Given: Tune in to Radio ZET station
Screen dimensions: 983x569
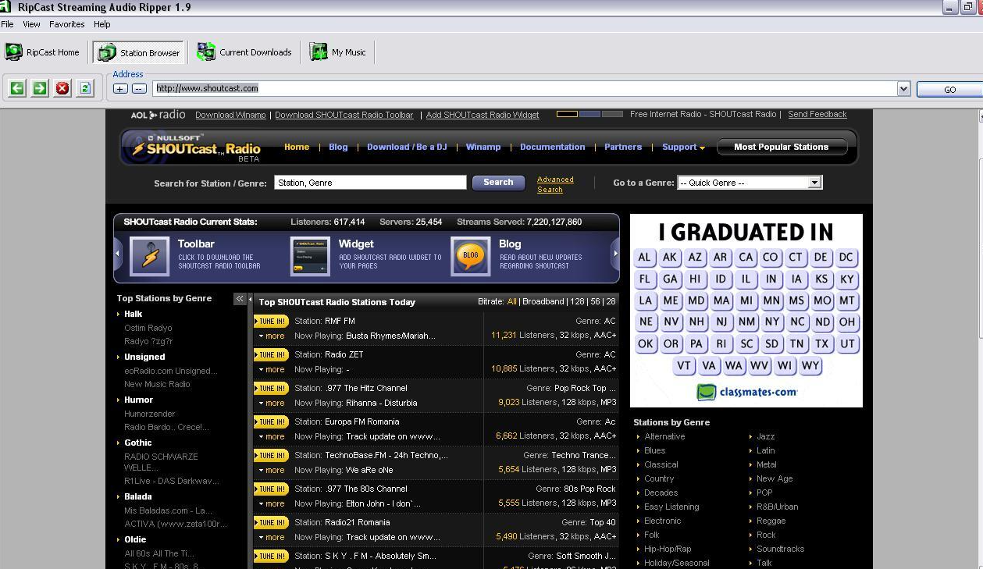Looking at the screenshot, I should [x=271, y=354].
